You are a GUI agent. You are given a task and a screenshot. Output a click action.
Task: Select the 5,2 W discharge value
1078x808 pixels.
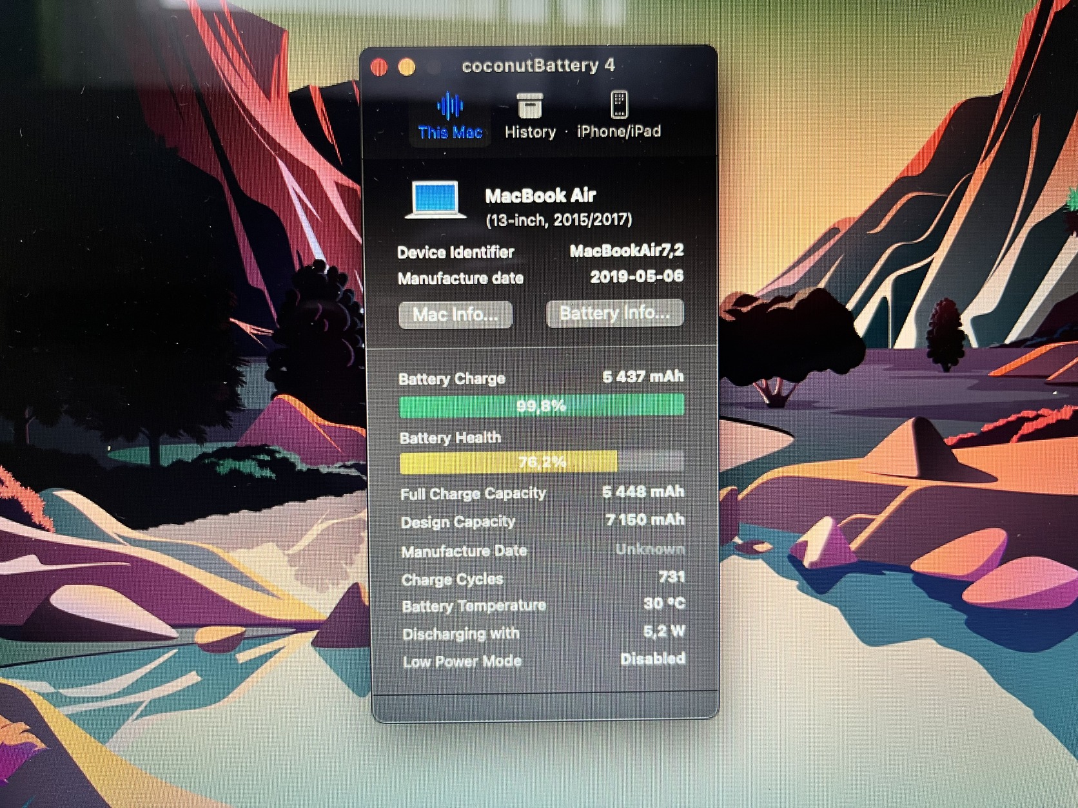tap(664, 631)
